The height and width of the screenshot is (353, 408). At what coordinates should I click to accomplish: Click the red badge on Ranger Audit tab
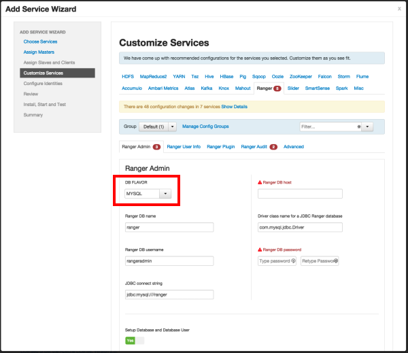tap(273, 147)
